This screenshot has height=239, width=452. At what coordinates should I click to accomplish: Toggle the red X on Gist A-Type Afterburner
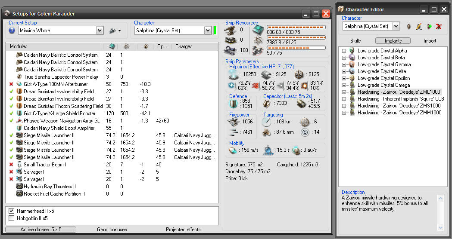11,84
